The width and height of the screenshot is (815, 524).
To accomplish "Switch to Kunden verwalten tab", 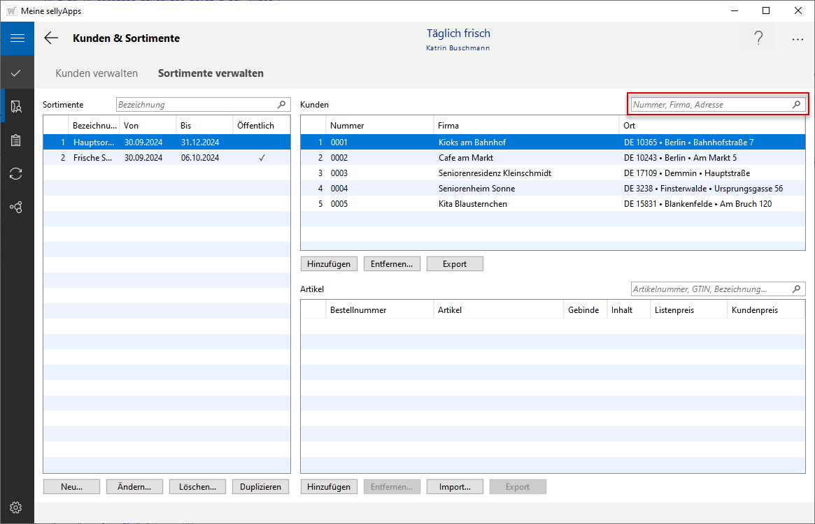I will (x=97, y=73).
